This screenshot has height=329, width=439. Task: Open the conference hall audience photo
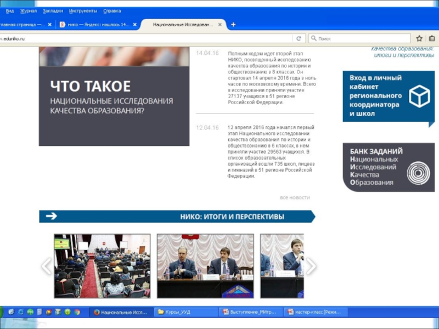click(102, 266)
